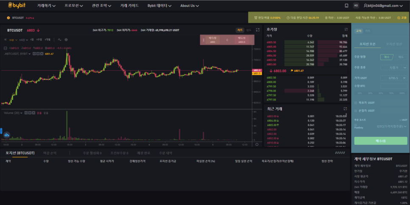Image resolution: width=410 pixels, height=205 pixels.
Task: Grab the drag handle on the quick trade widget
Action: coord(203,40)
